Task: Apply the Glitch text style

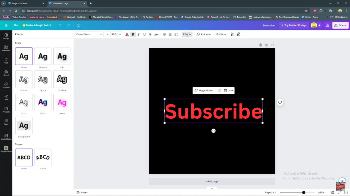Action: [x=43, y=102]
